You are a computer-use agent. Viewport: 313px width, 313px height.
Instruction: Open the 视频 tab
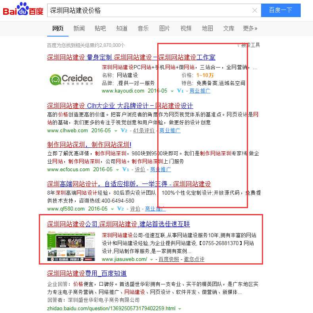[186, 29]
